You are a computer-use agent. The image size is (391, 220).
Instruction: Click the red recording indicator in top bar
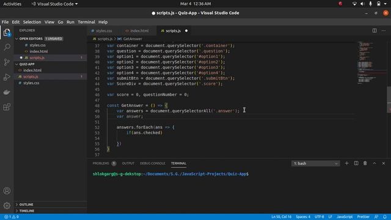(340, 4)
